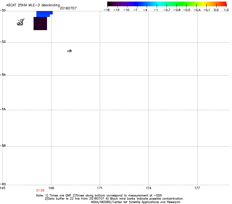
Task: Click the "-7" color scale label
Action: pyautogui.click(x=135, y=10)
